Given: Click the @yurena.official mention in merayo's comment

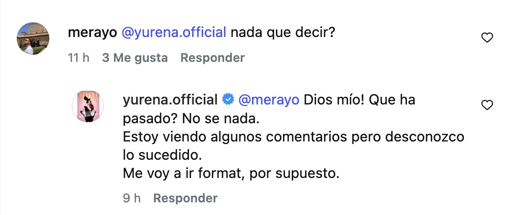Looking at the screenshot, I should [x=174, y=32].
